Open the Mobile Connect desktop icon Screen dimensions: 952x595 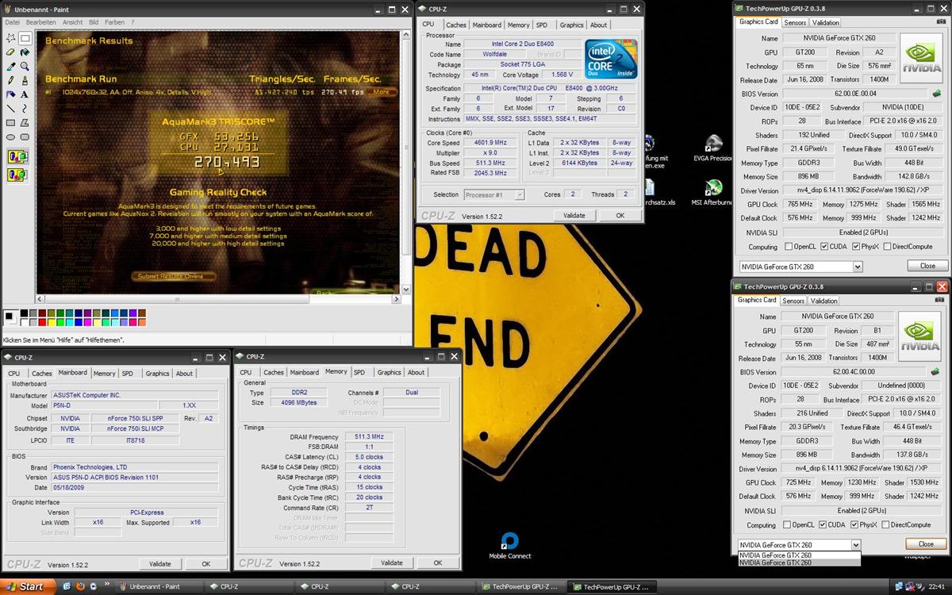pos(510,546)
